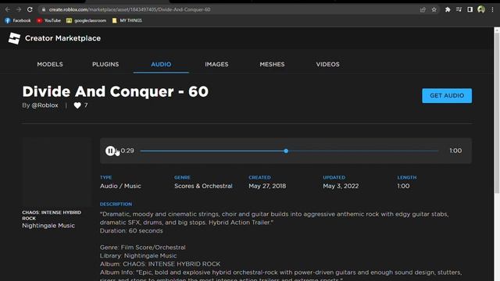This screenshot has height=281, width=500.
Task: Click the May 3, 2022 updated date
Action: click(x=341, y=186)
